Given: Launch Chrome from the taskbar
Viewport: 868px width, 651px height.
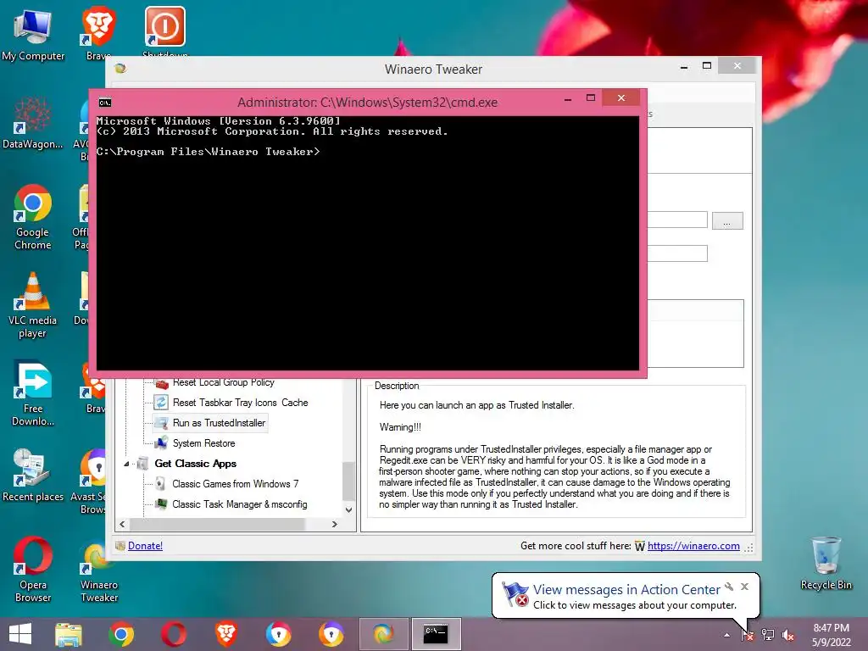Looking at the screenshot, I should tap(120, 634).
